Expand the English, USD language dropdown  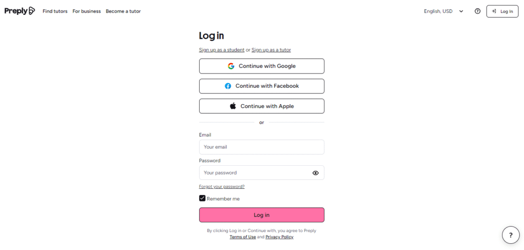pyautogui.click(x=443, y=11)
